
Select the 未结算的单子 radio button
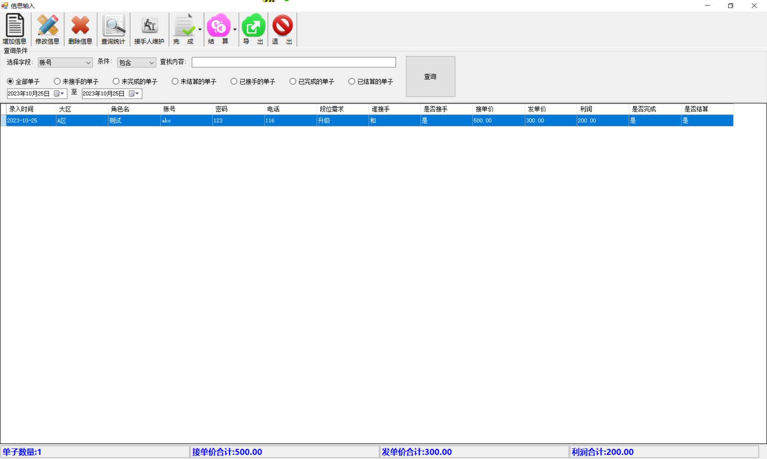click(x=175, y=81)
